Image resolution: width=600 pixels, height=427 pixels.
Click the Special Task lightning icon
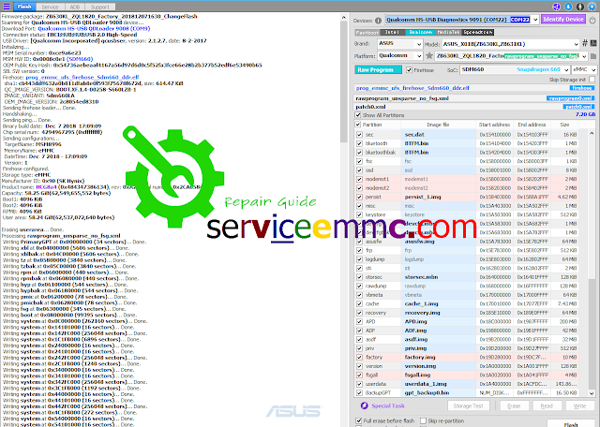[365, 405]
